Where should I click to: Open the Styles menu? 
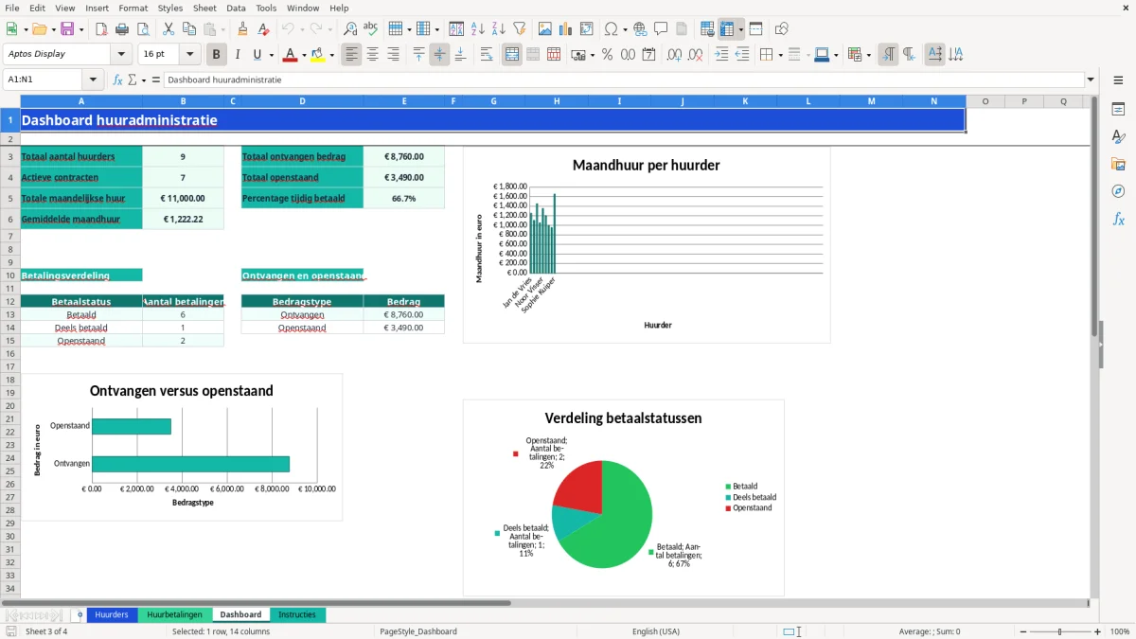(170, 8)
